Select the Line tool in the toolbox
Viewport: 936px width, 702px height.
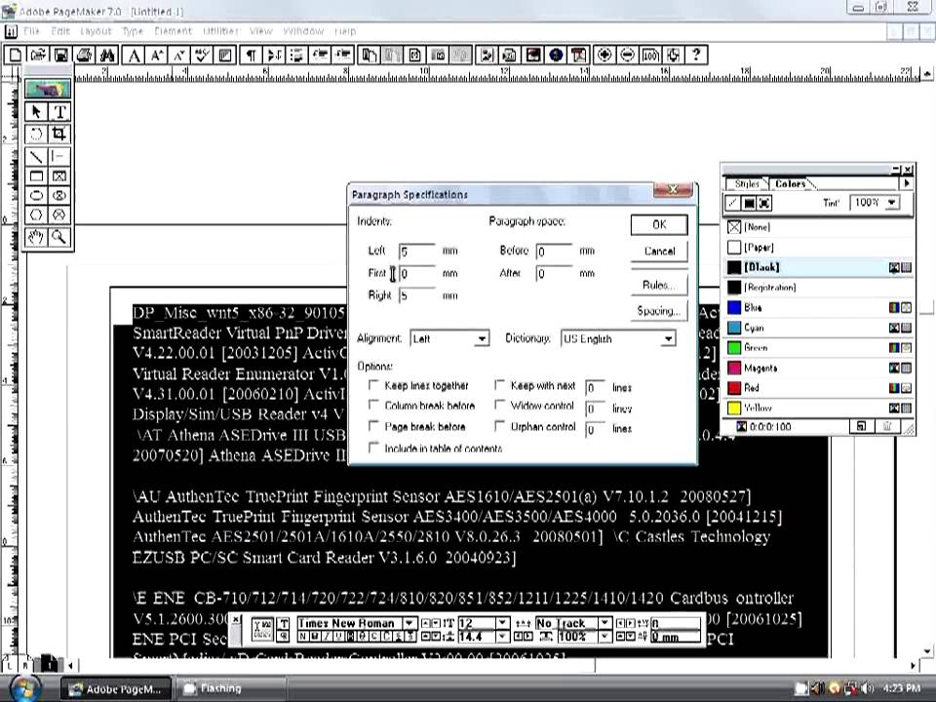(x=36, y=156)
